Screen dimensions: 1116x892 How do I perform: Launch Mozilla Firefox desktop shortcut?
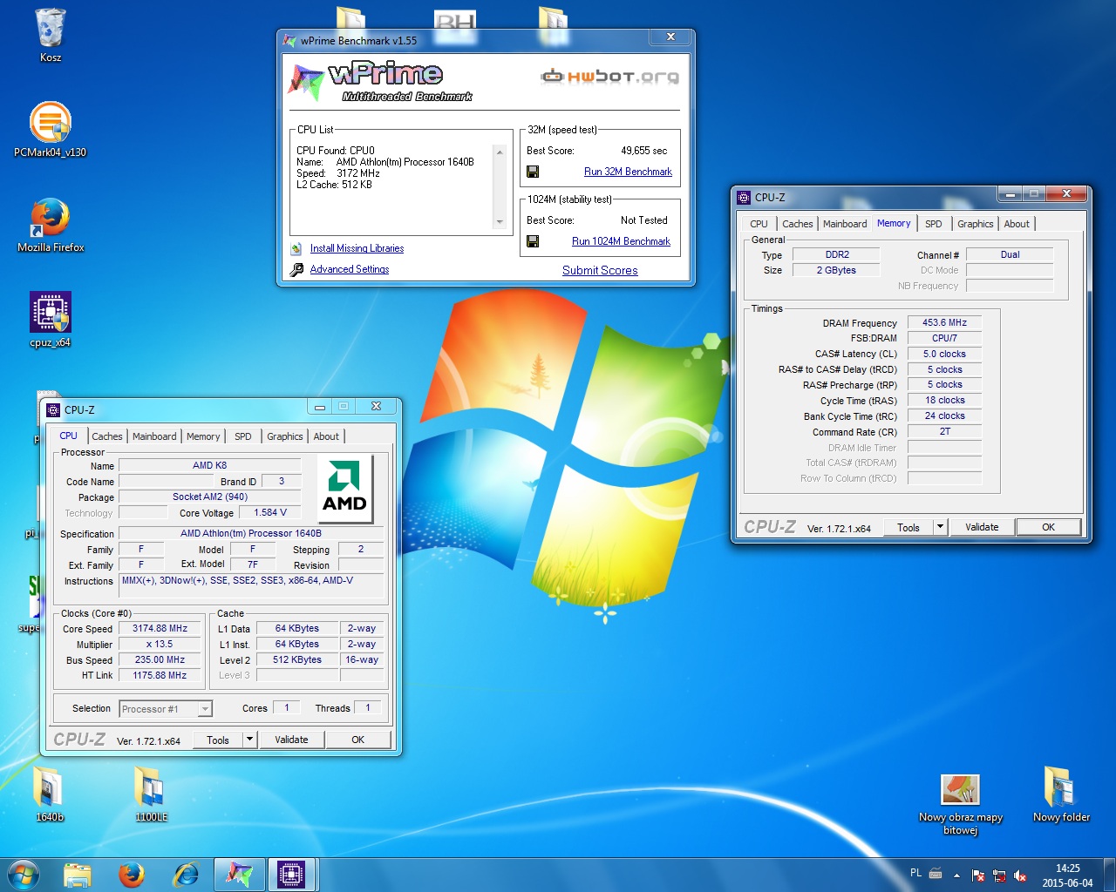point(51,224)
